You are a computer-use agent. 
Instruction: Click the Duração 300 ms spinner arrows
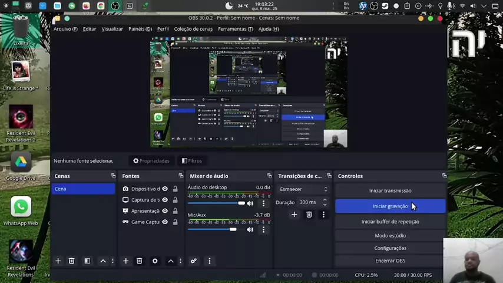[x=325, y=202]
